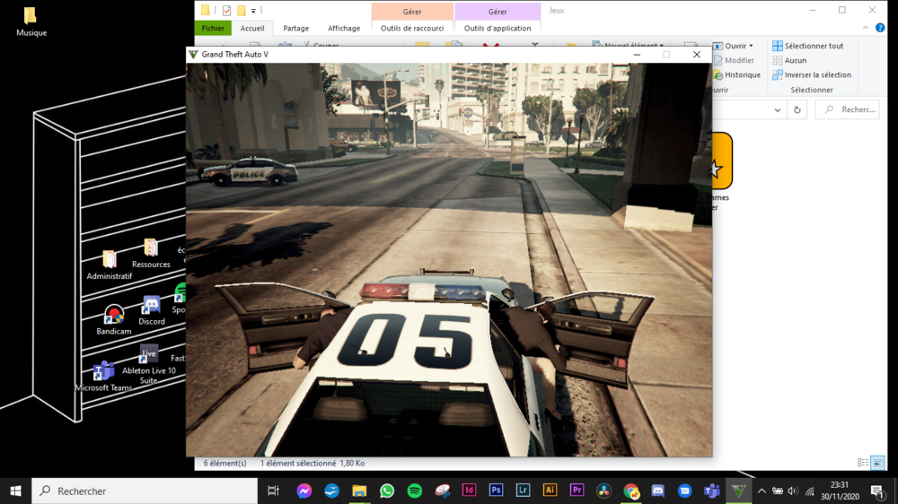Expand the Ouvrir dropdown arrow
The width and height of the screenshot is (898, 504).
click(x=751, y=46)
